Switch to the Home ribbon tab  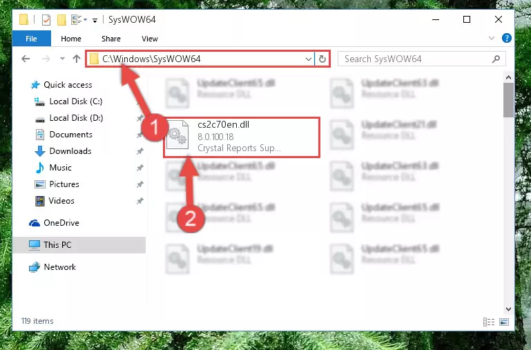(71, 39)
